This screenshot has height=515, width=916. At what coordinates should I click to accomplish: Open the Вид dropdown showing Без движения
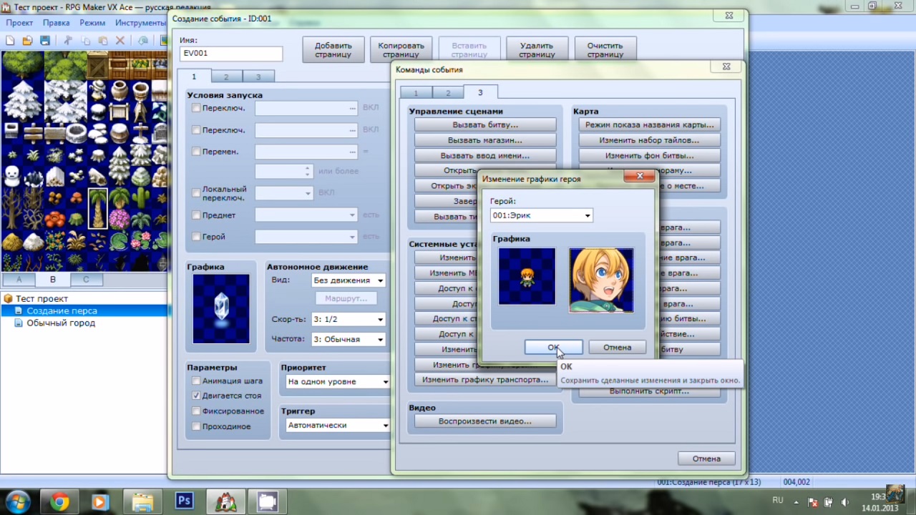click(x=349, y=280)
